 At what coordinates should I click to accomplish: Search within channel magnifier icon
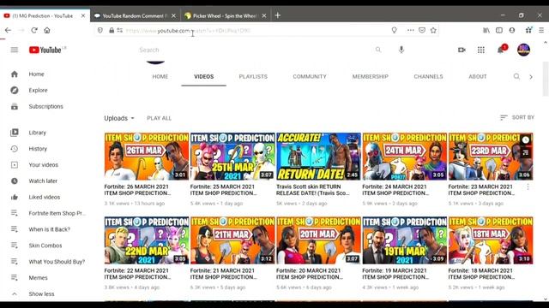[516, 76]
